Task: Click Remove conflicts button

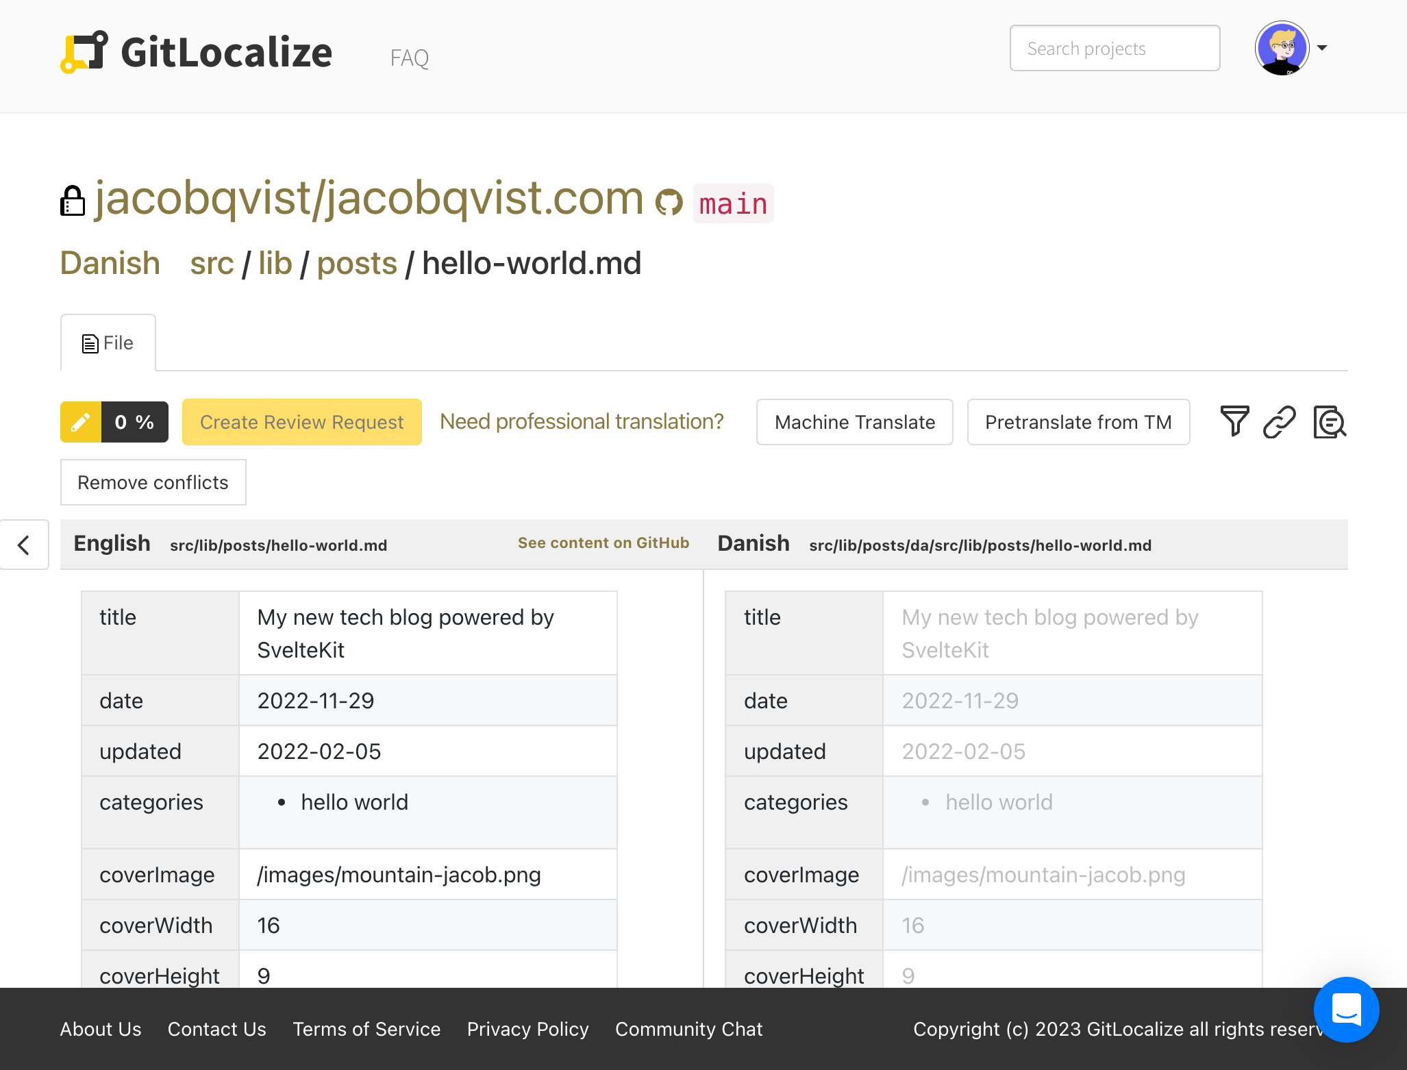Action: point(153,482)
